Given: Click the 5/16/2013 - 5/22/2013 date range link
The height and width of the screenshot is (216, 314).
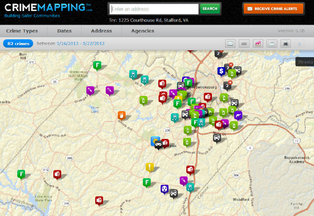Looking at the screenshot, I should pos(81,44).
